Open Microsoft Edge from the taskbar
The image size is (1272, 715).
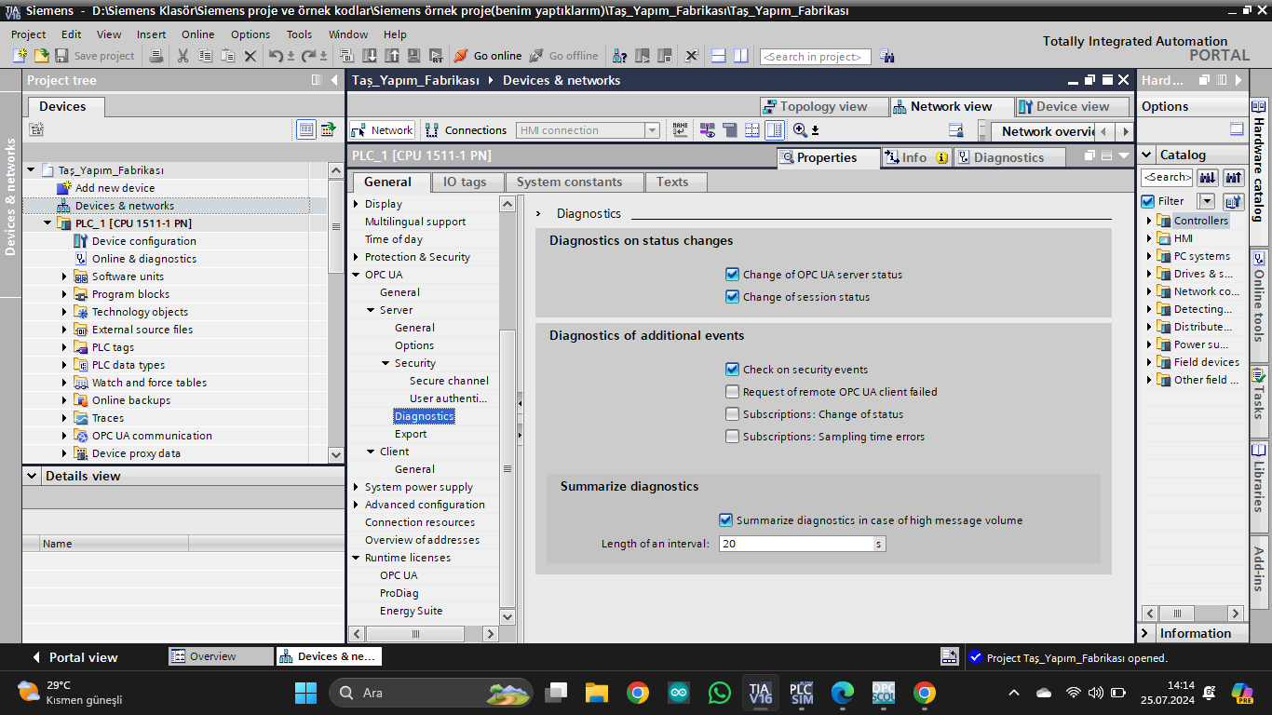pos(842,693)
